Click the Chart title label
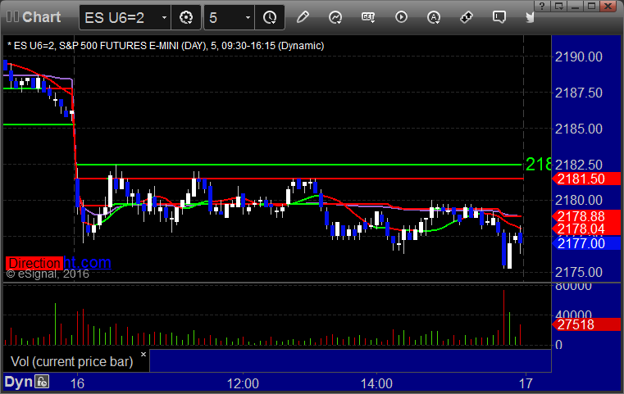Screen dimensions: 624x394 coord(41,17)
